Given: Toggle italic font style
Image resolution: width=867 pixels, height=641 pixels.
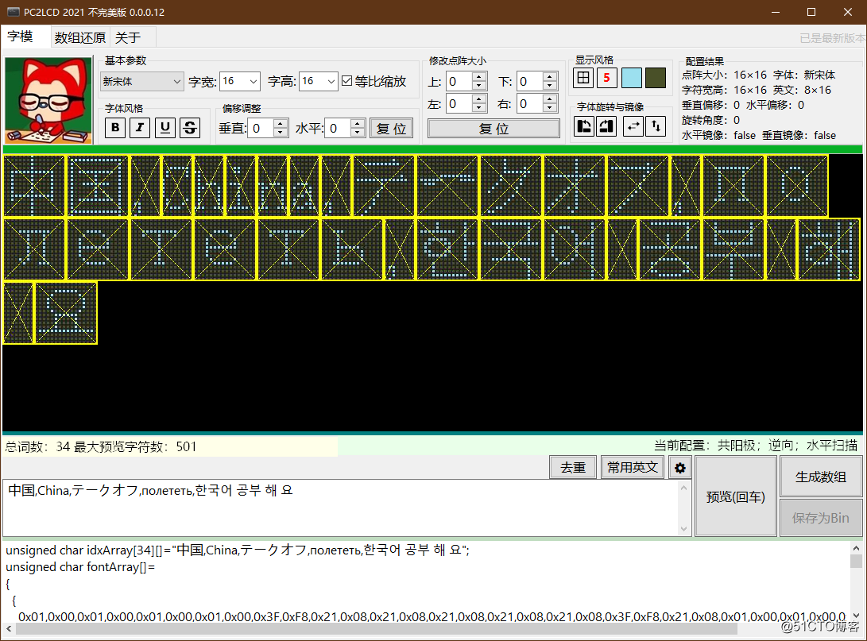Looking at the screenshot, I should point(140,128).
